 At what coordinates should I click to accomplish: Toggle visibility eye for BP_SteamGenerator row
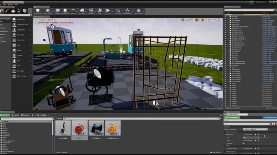point(225,43)
